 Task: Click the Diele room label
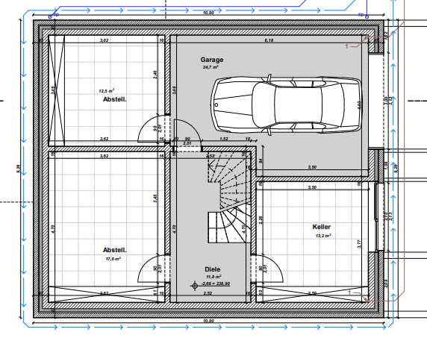click(x=213, y=269)
